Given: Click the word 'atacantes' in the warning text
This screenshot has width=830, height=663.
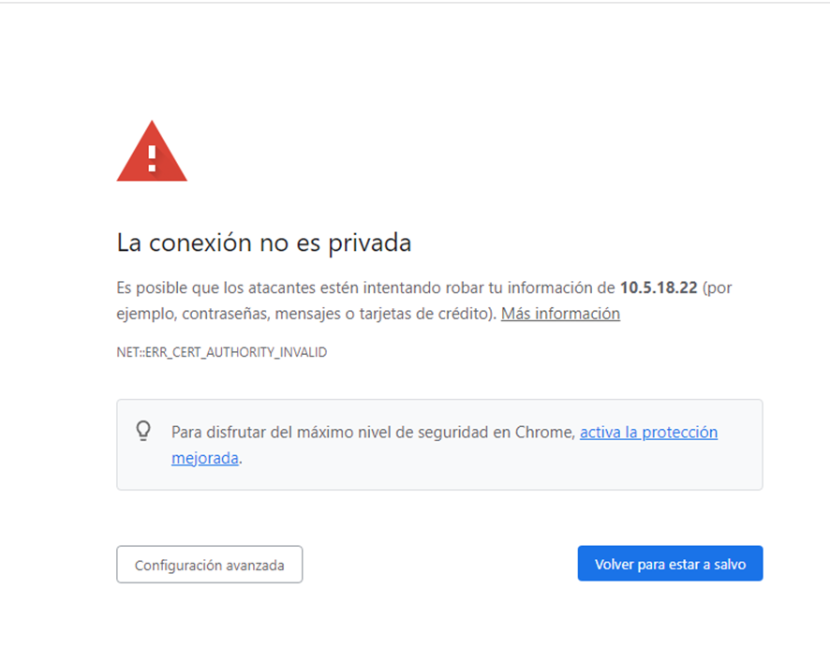Looking at the screenshot, I should 286,287.
